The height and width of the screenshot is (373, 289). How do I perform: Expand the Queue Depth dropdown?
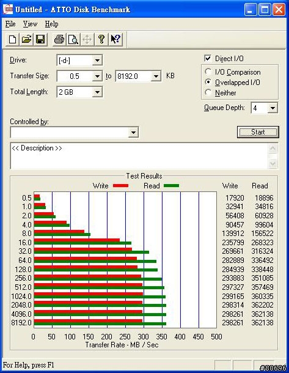click(273, 108)
